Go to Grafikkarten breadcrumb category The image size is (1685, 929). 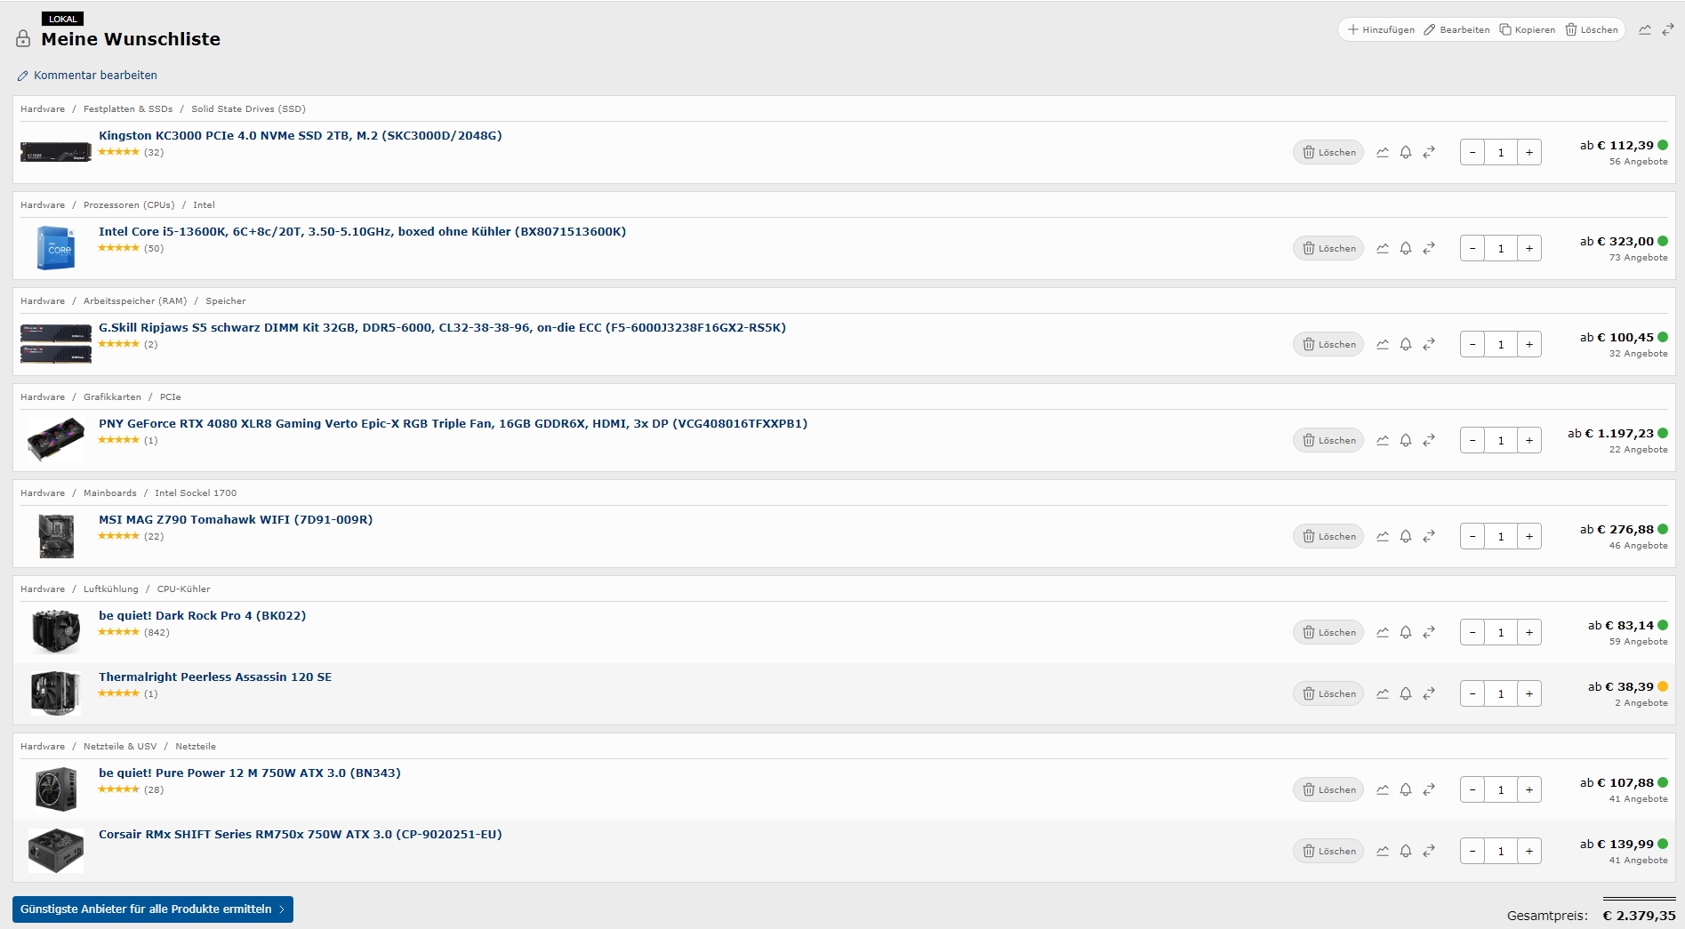tap(112, 397)
